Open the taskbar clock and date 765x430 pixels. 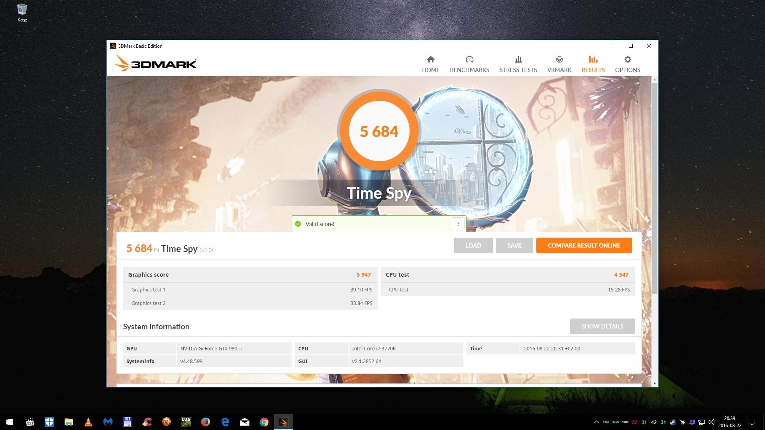(x=730, y=422)
